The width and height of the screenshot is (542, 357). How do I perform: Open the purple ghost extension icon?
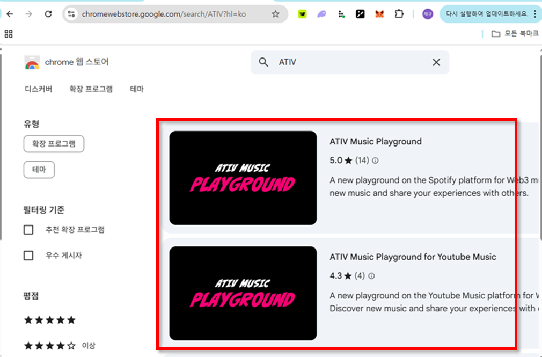pyautogui.click(x=322, y=14)
